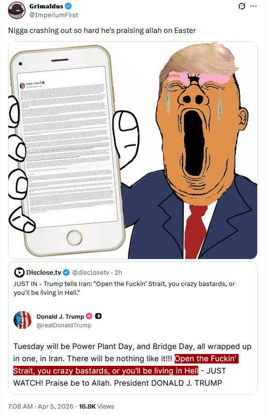Screen dimensions: 270x415
Task: Open Grimaldus profile avatar
Action: point(16,11)
